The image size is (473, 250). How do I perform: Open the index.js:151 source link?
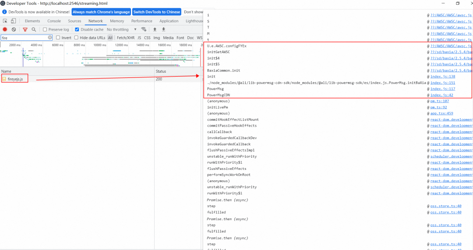(x=442, y=83)
